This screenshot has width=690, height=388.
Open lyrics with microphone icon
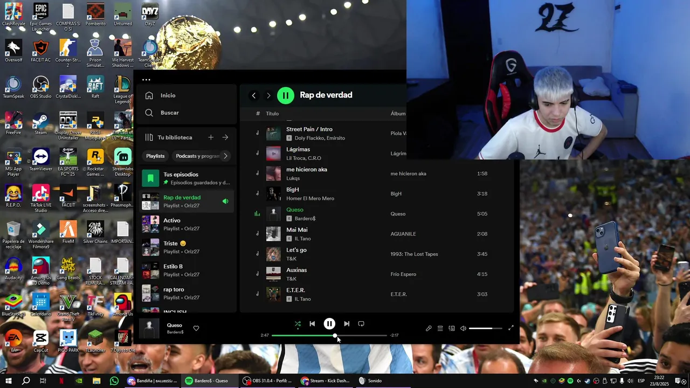coord(429,328)
